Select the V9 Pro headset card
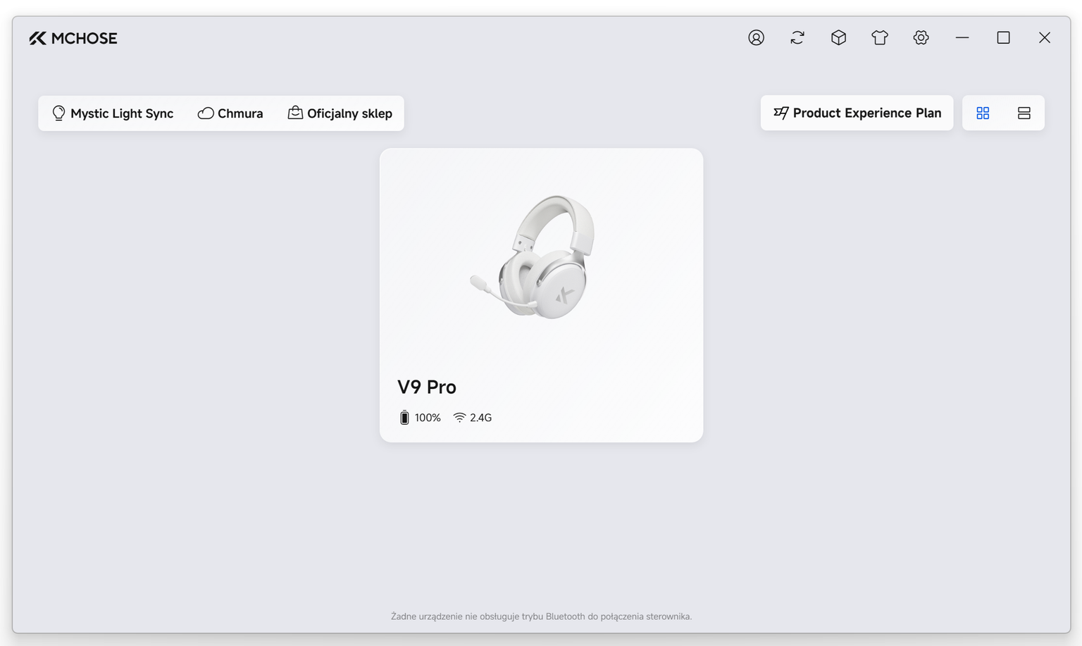 click(x=541, y=295)
